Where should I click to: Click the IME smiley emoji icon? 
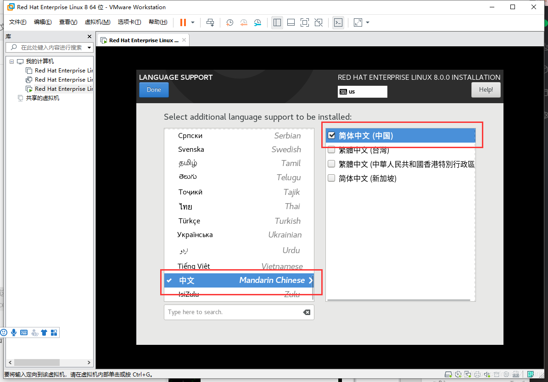click(x=4, y=332)
